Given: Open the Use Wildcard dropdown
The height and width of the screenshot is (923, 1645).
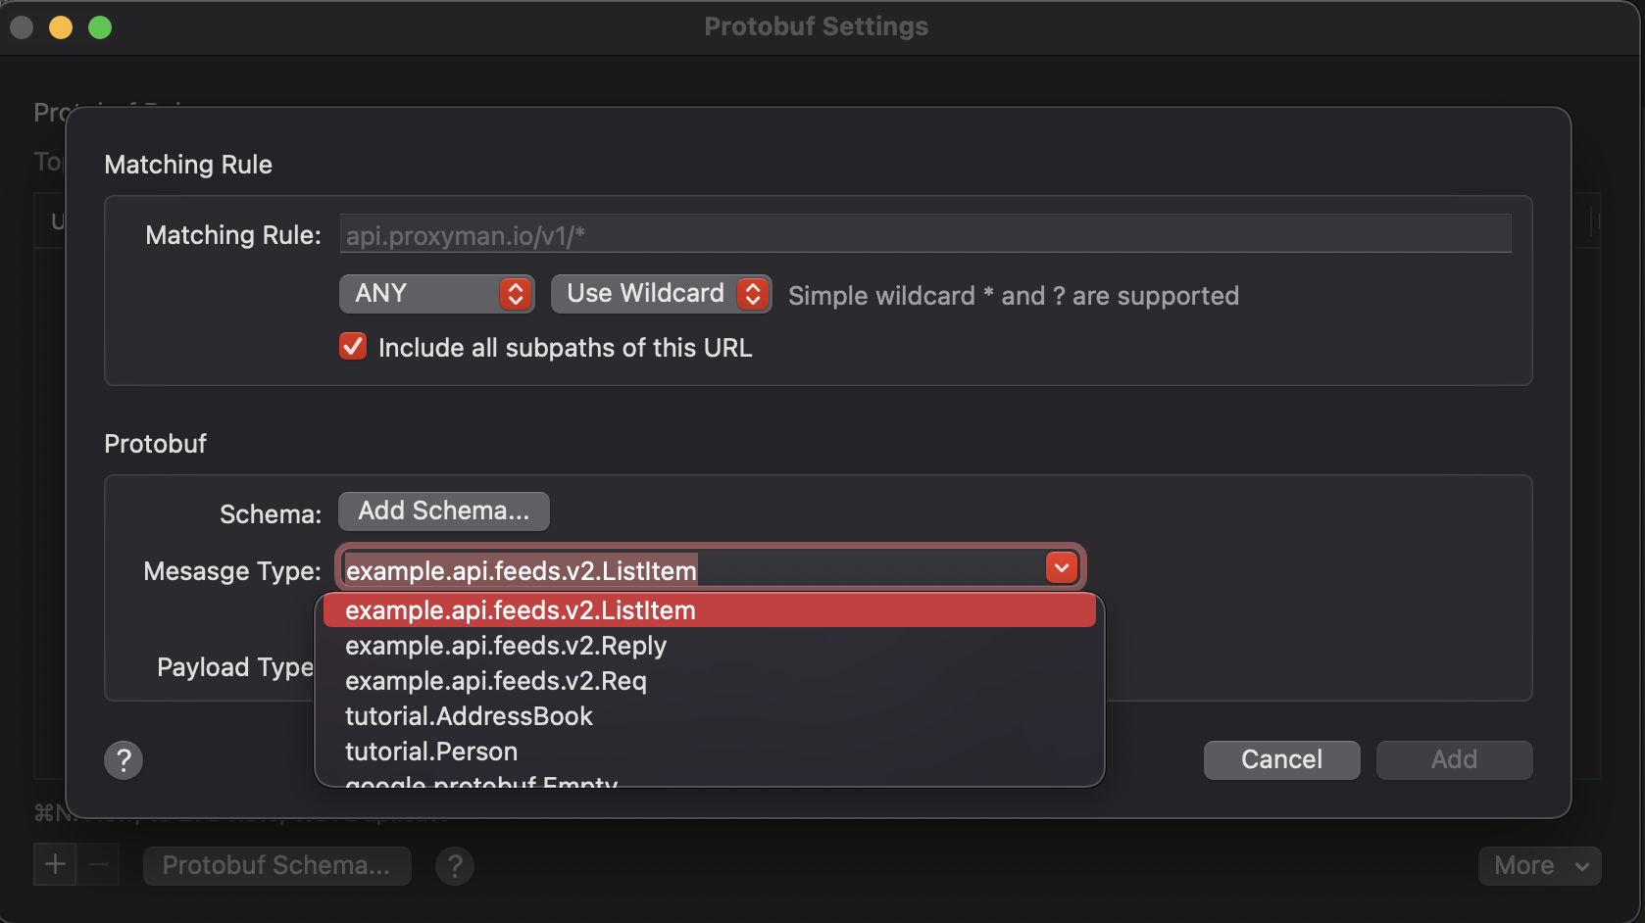Looking at the screenshot, I should point(661,294).
